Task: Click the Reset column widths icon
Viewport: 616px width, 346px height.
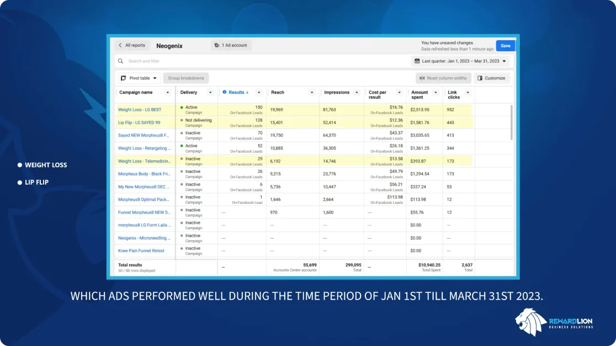Action: [x=422, y=78]
